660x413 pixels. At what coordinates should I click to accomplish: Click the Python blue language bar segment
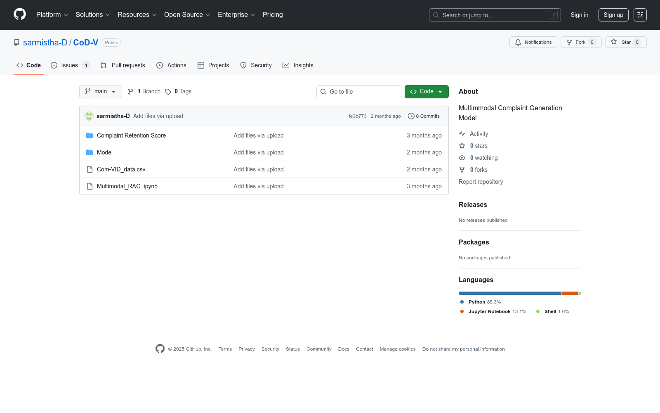pos(510,293)
